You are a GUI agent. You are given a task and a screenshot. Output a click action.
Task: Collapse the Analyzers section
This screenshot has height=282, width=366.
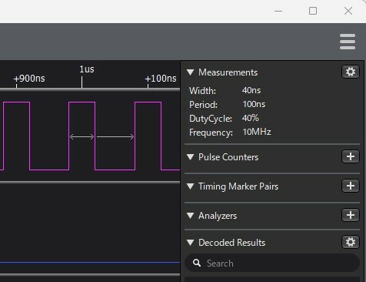(x=191, y=216)
